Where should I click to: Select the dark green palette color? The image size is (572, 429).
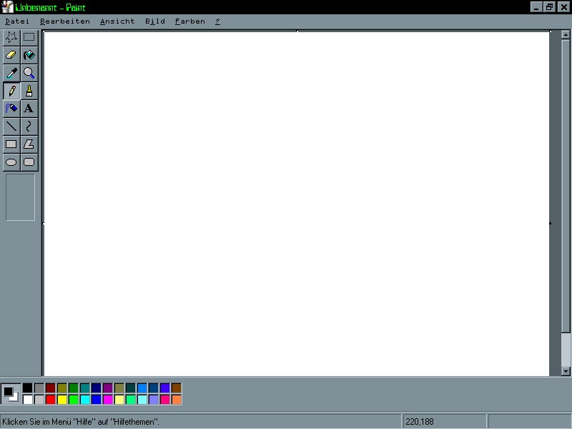(74, 388)
